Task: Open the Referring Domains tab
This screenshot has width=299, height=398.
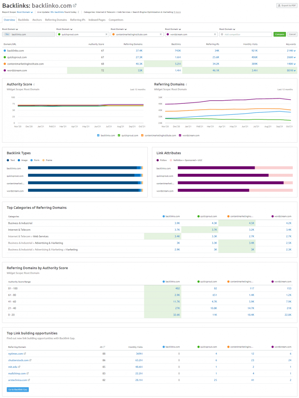Action: pos(56,20)
